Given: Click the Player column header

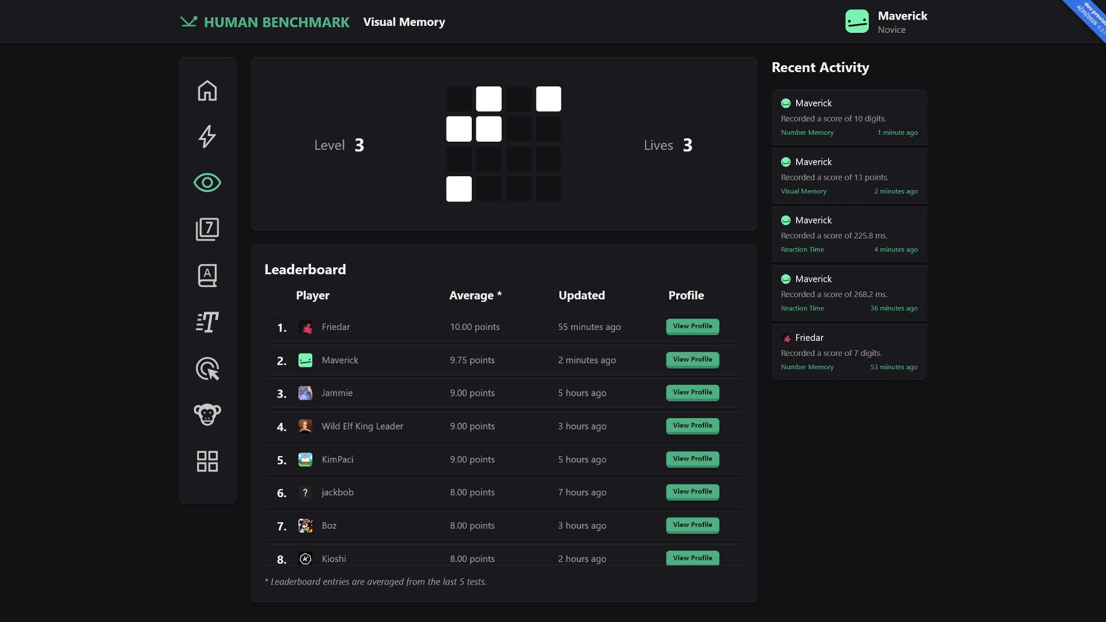Looking at the screenshot, I should click(x=313, y=295).
